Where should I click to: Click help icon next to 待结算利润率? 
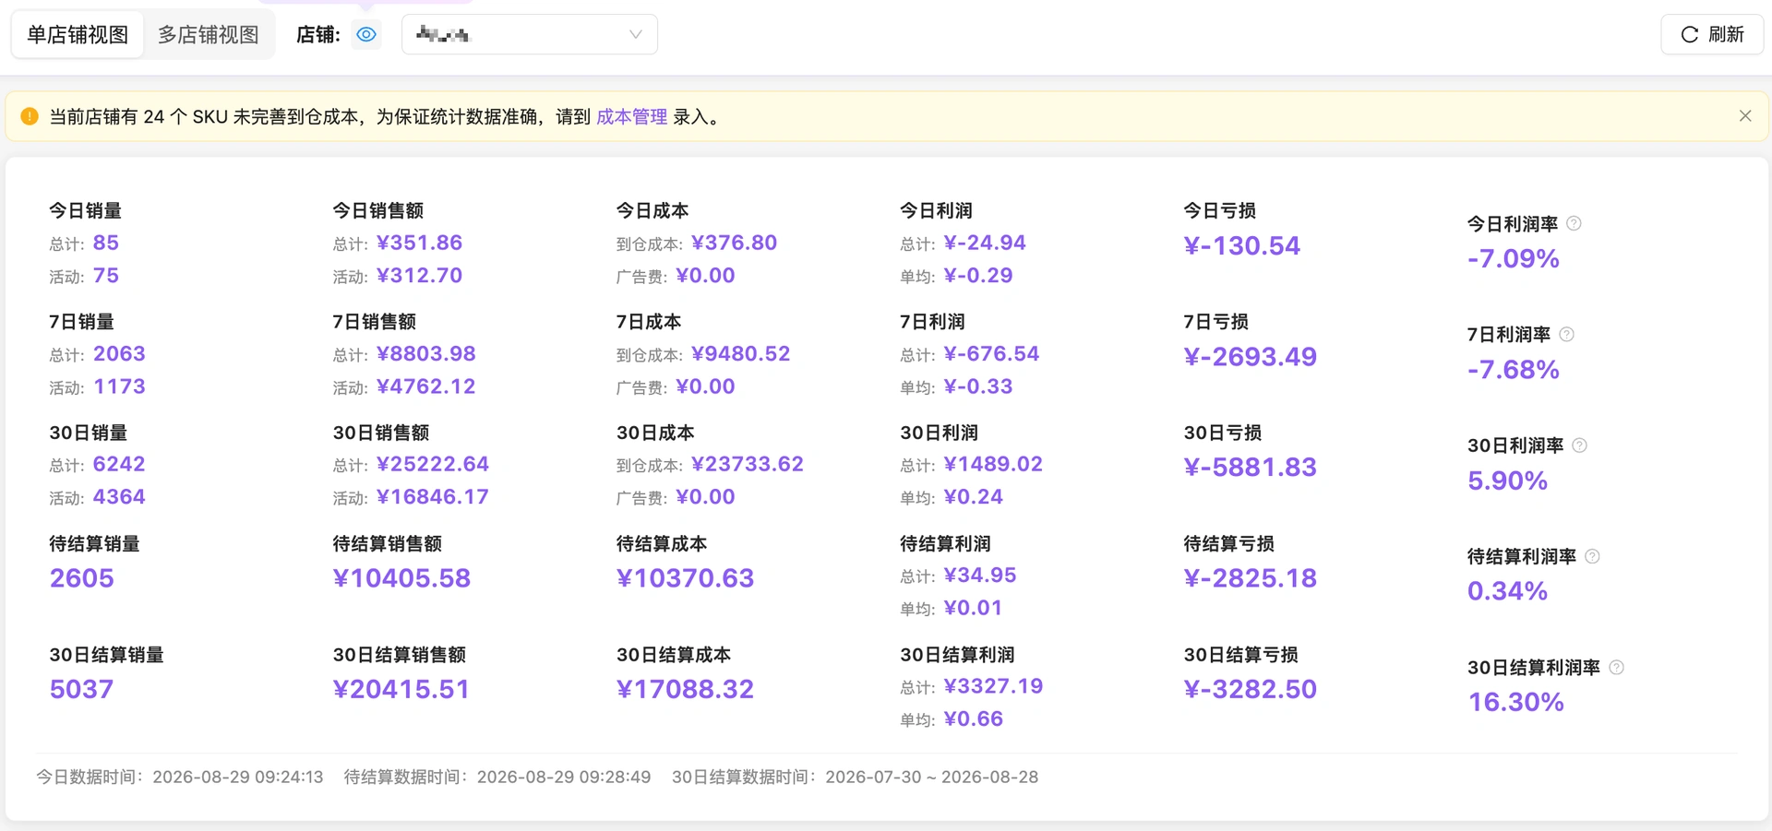point(1592,556)
